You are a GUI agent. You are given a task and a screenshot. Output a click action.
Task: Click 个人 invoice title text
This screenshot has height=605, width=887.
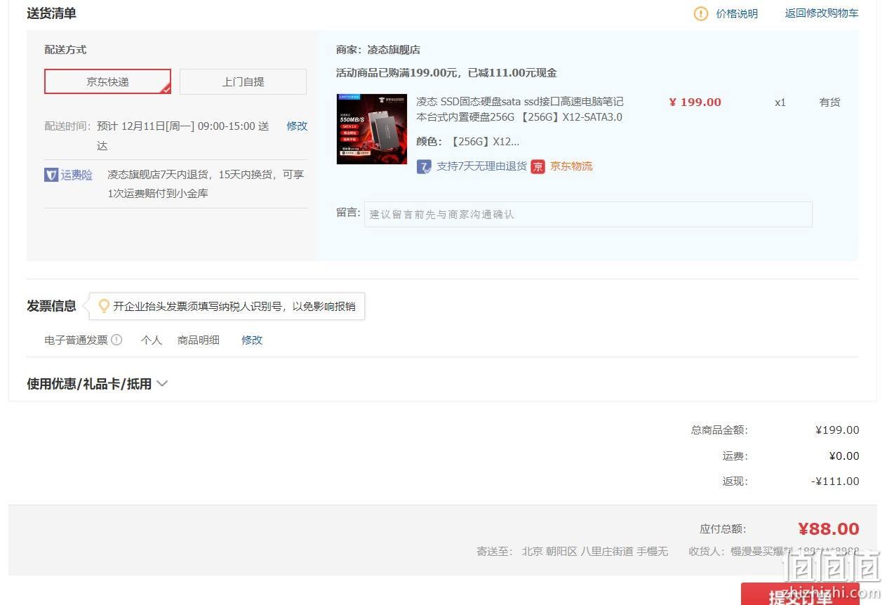coord(152,340)
